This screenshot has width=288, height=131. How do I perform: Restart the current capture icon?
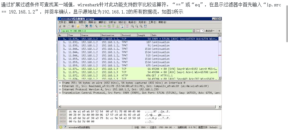pos(68,26)
